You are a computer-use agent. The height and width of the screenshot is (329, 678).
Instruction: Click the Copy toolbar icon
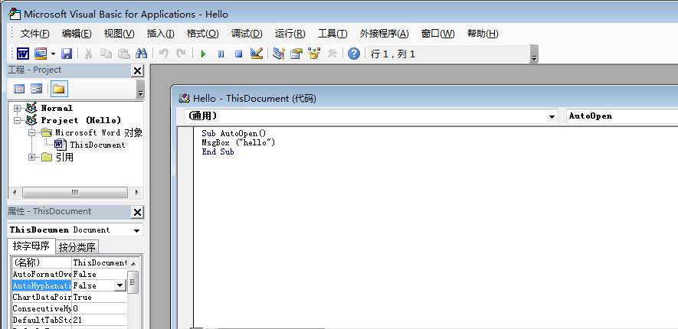[106, 54]
